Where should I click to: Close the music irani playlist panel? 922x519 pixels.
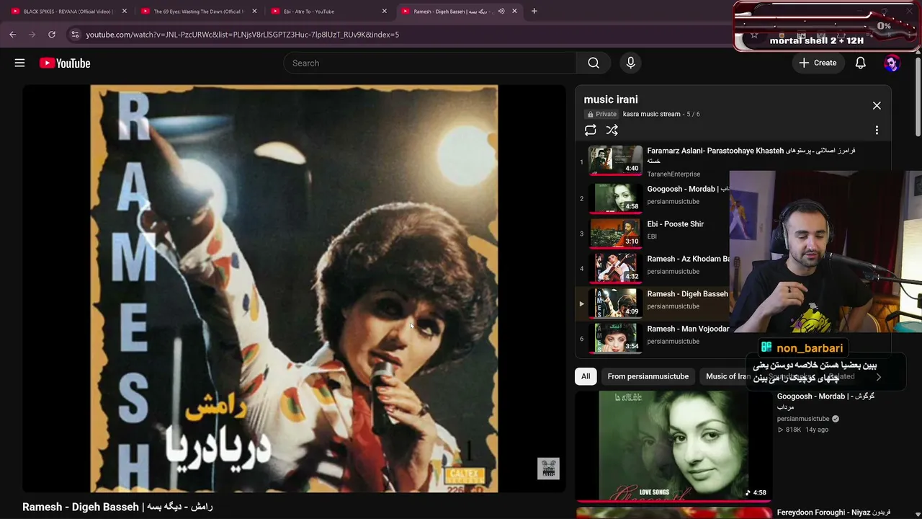[x=877, y=105]
